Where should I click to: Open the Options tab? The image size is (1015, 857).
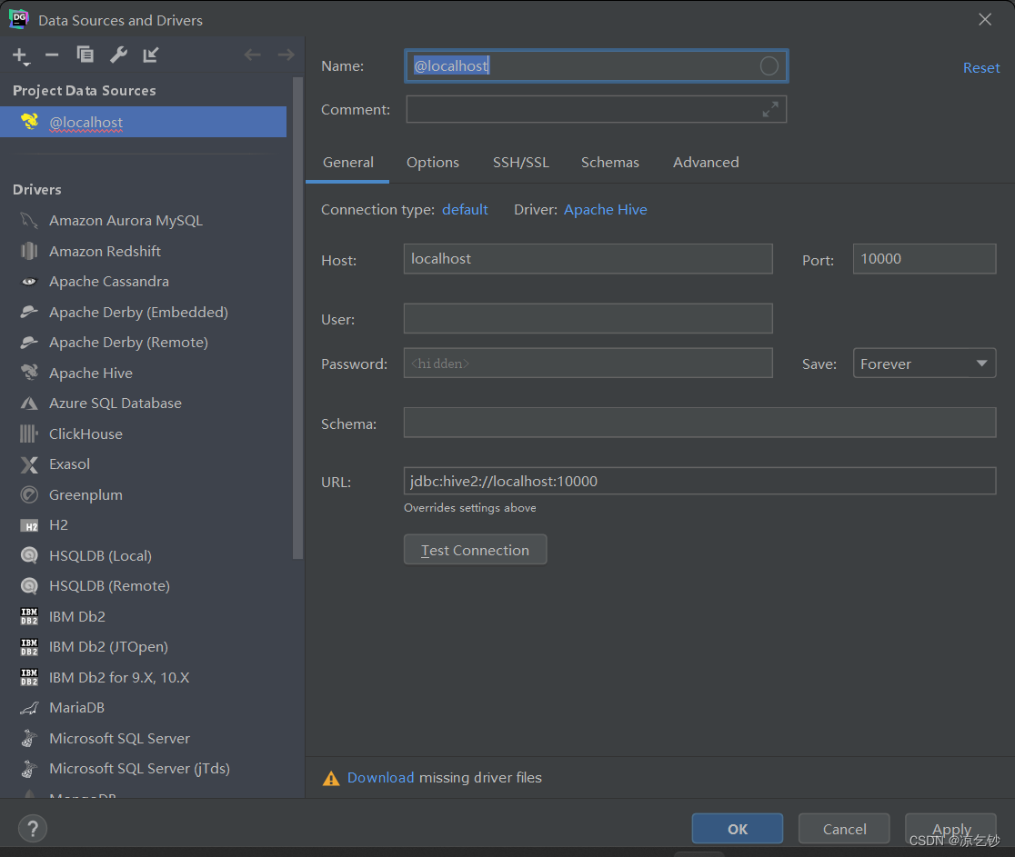(x=432, y=163)
